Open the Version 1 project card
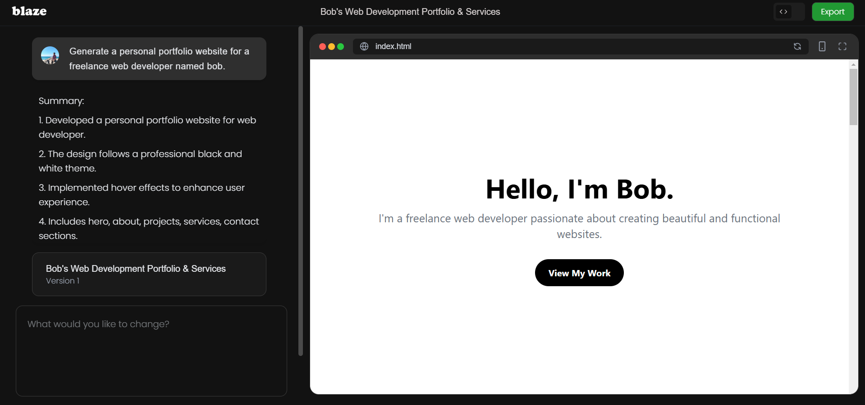This screenshot has width=865, height=405. click(x=149, y=274)
